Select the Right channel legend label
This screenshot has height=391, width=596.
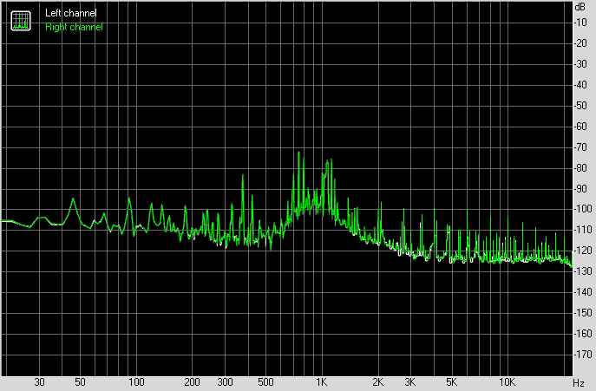pyautogui.click(x=74, y=27)
